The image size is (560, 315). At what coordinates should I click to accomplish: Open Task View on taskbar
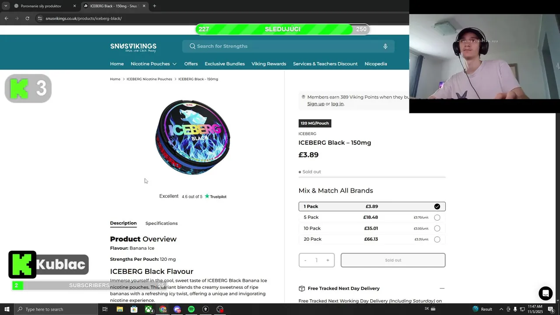(x=105, y=309)
